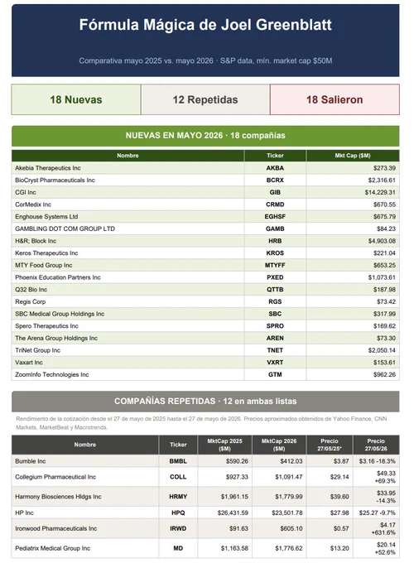
Task: Click Pediatrix's 2026 market cap '$1,776.62'
Action: click(x=289, y=548)
